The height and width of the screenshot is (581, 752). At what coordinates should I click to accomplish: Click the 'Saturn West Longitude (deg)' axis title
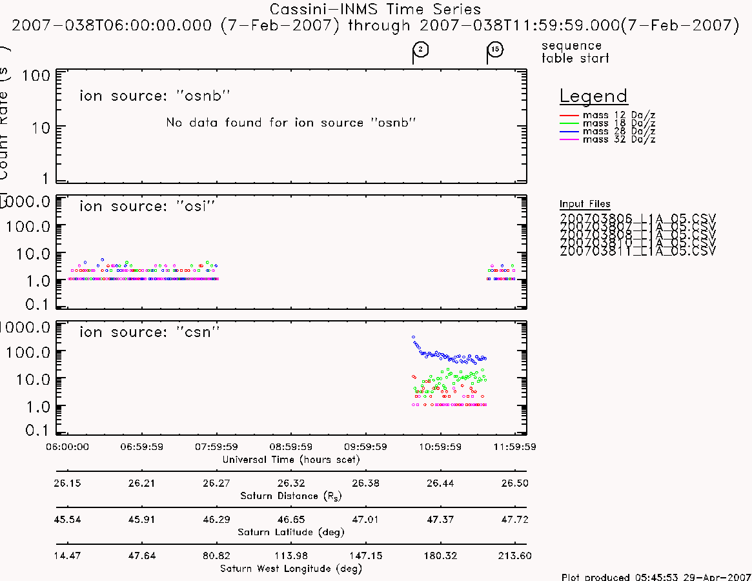[291, 569]
